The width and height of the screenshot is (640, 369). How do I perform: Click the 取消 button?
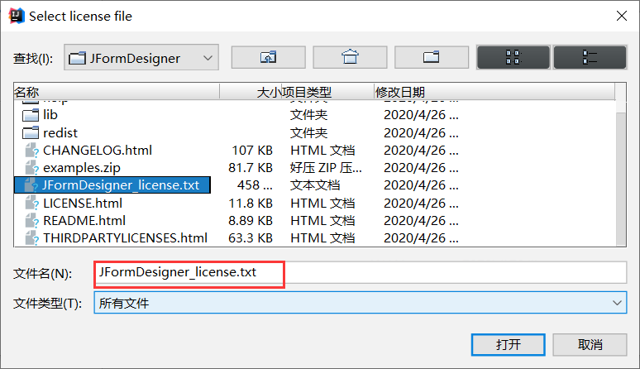590,344
